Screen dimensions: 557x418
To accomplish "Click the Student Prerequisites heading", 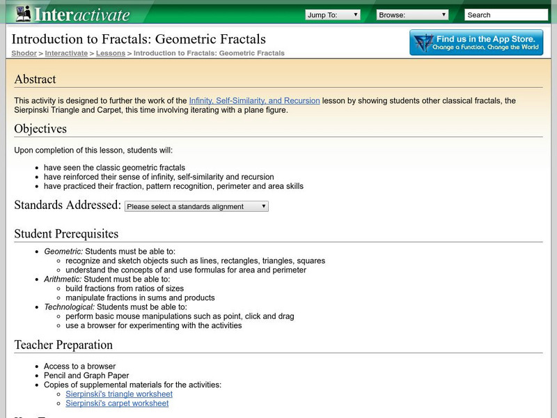I will [x=66, y=234].
